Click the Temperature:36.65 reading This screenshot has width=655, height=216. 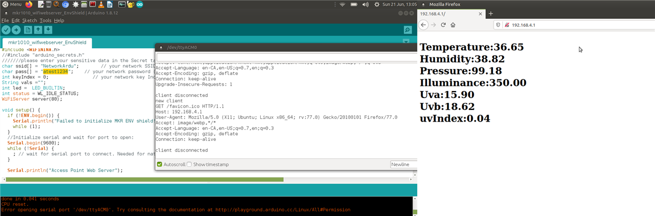click(x=472, y=47)
